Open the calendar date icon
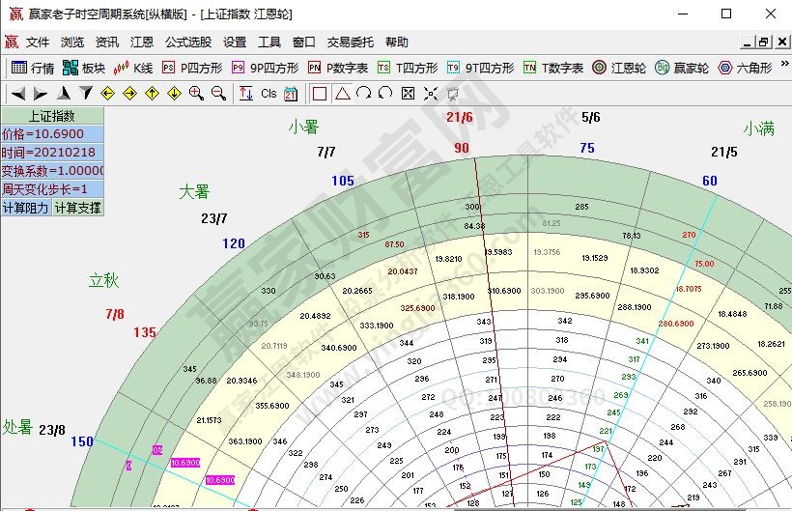The width and height of the screenshot is (792, 511). click(291, 94)
